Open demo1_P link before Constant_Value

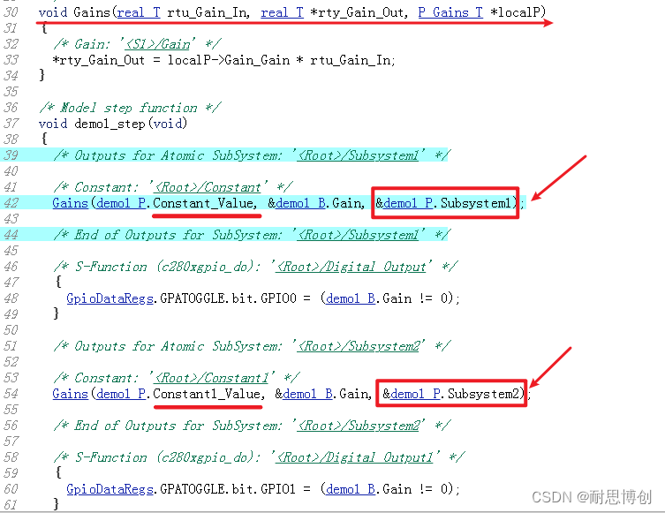[121, 203]
